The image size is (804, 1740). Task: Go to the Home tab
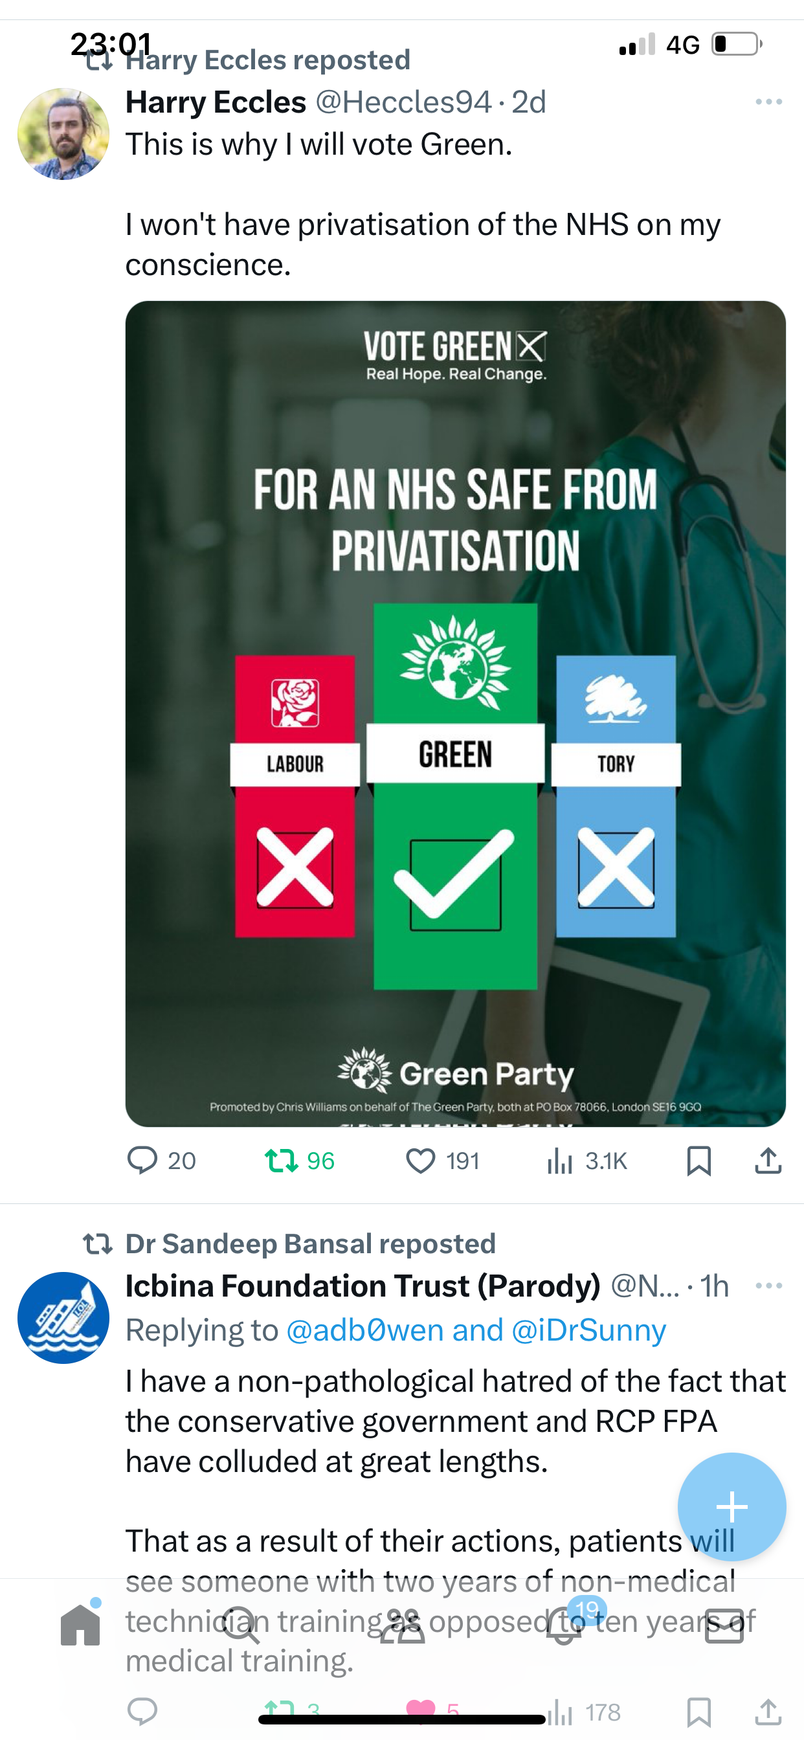(80, 1625)
